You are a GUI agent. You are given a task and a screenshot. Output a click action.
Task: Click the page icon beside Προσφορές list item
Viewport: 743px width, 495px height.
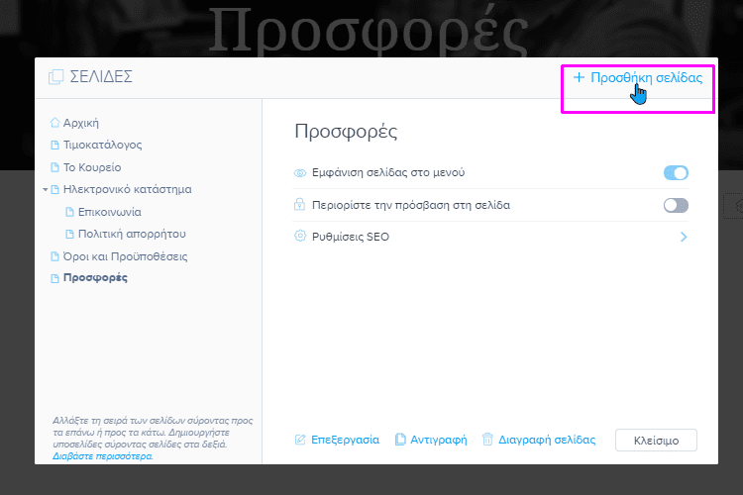point(54,278)
